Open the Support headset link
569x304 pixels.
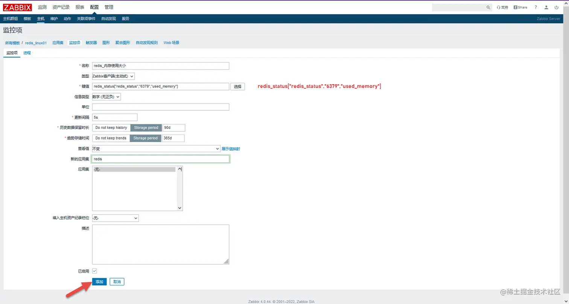502,8
